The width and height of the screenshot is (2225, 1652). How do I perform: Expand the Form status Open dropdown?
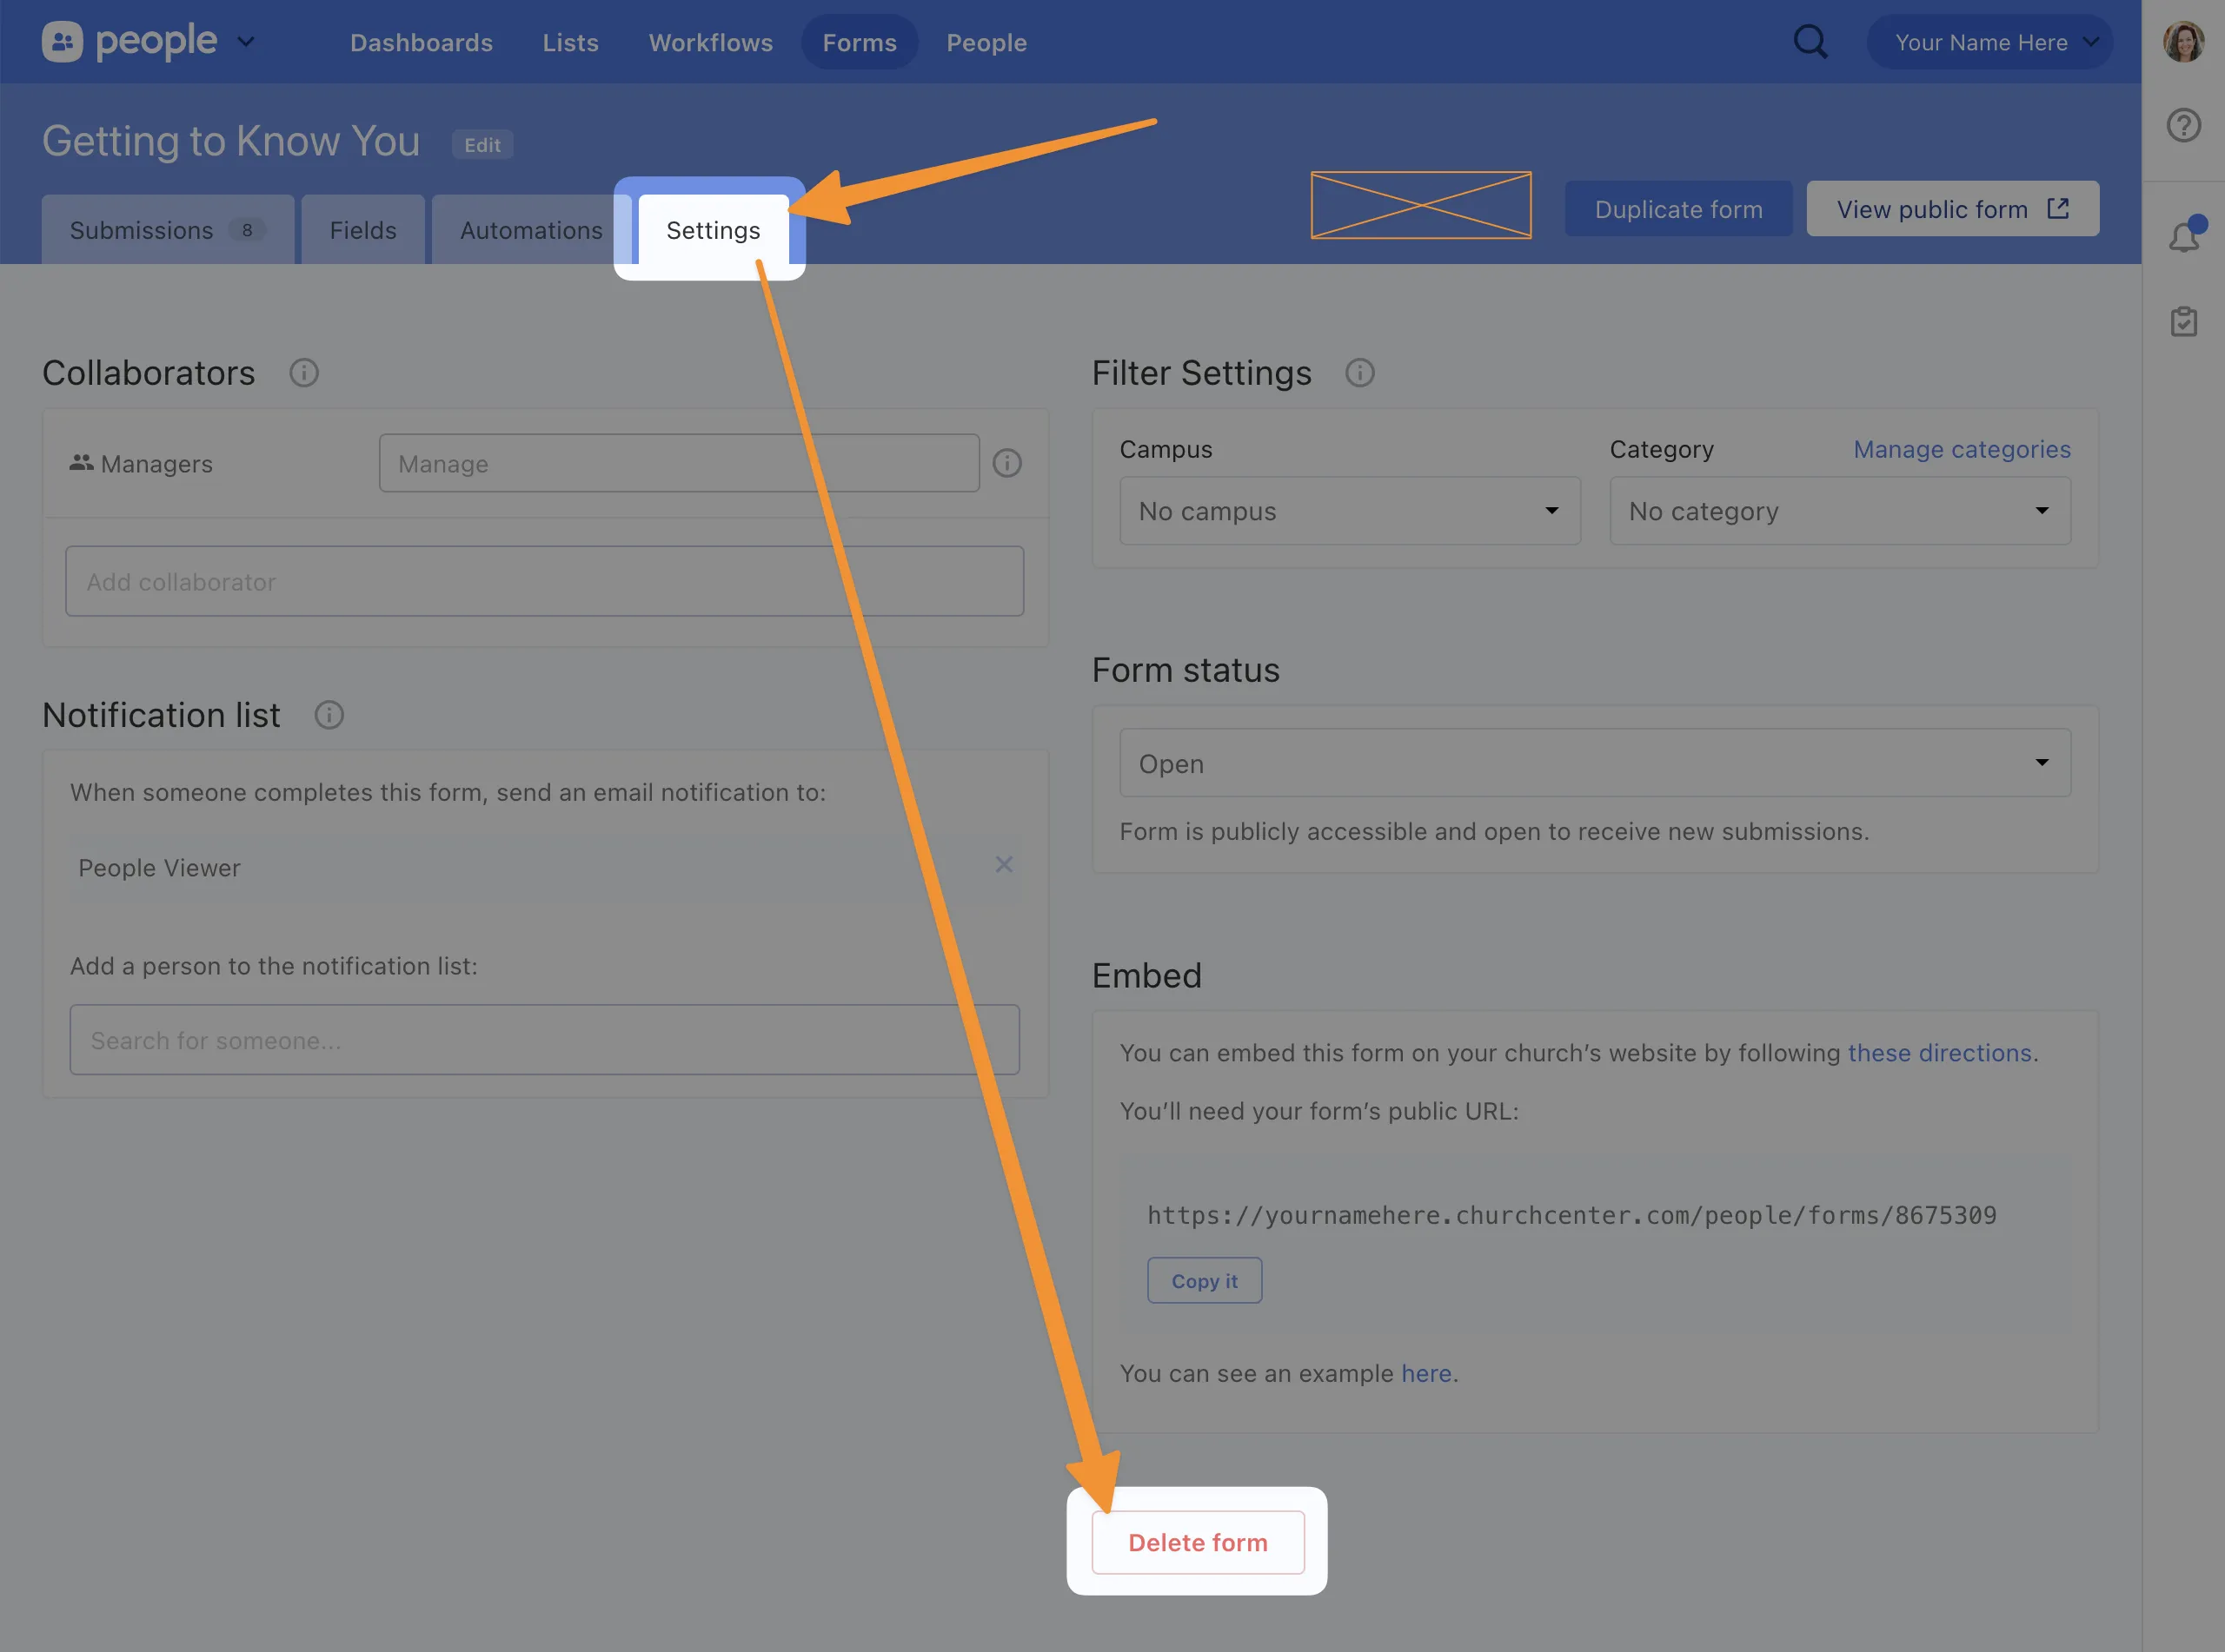tap(1594, 763)
